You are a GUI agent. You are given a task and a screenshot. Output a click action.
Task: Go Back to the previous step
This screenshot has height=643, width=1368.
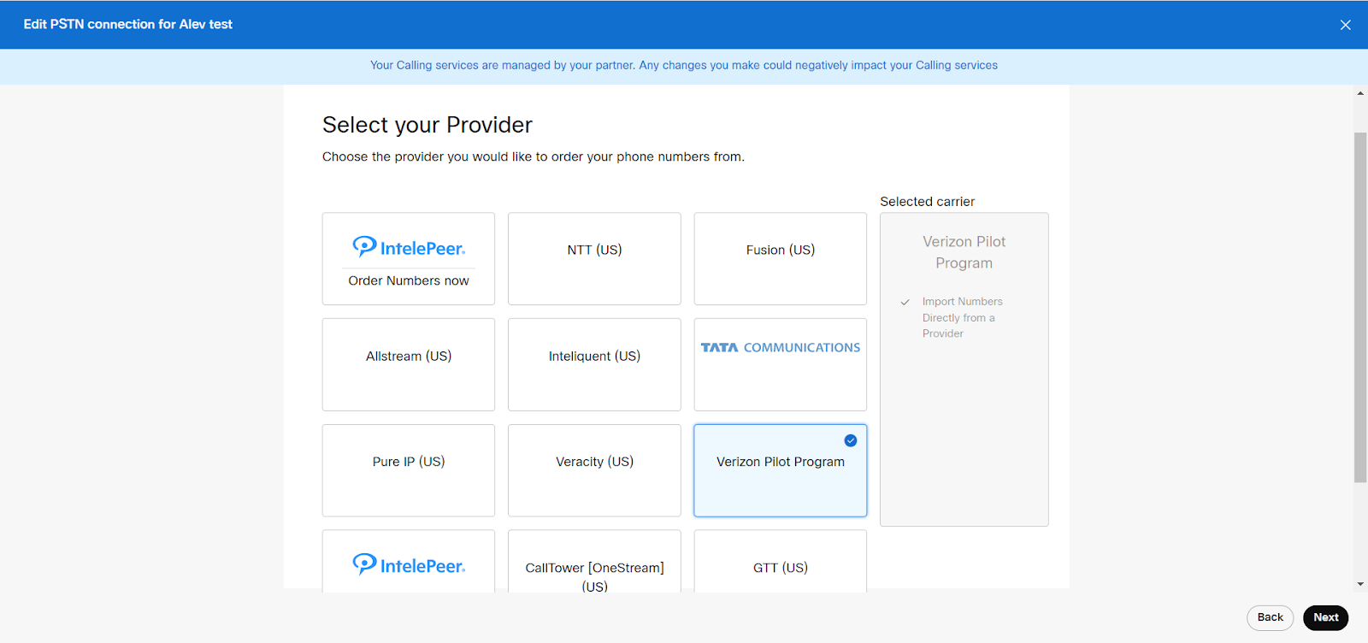(x=1270, y=617)
